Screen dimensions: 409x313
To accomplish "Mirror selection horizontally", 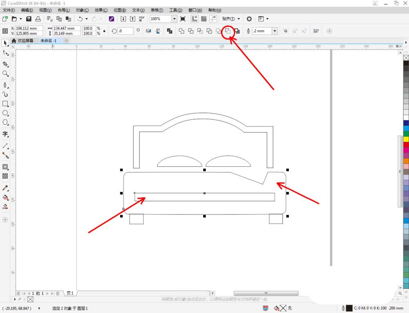I will [148, 31].
